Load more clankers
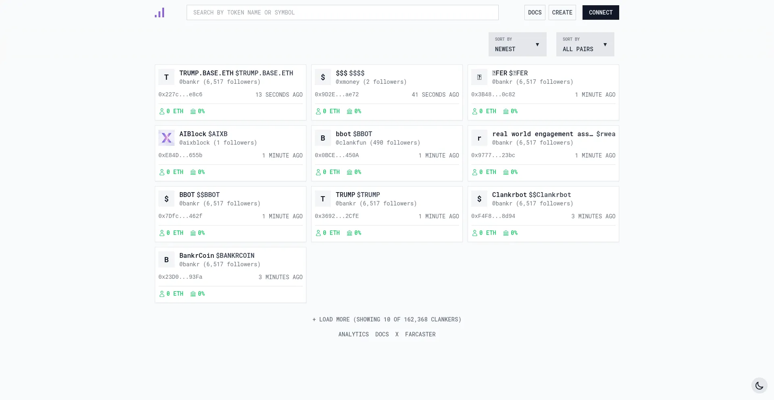774x400 pixels. point(387,319)
